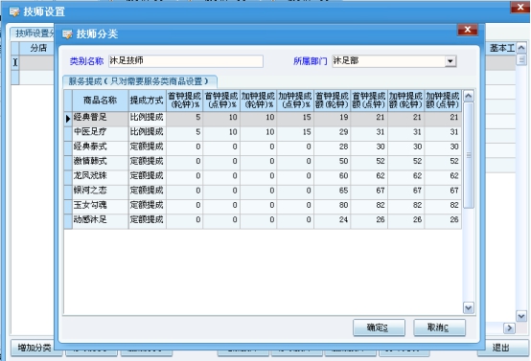Click 比例提成 cell in 经典普足 row
The width and height of the screenshot is (531, 361).
coord(147,118)
